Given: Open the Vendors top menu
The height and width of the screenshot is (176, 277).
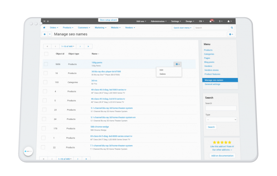Looking at the screenshot, I should pyautogui.click(x=130, y=28).
